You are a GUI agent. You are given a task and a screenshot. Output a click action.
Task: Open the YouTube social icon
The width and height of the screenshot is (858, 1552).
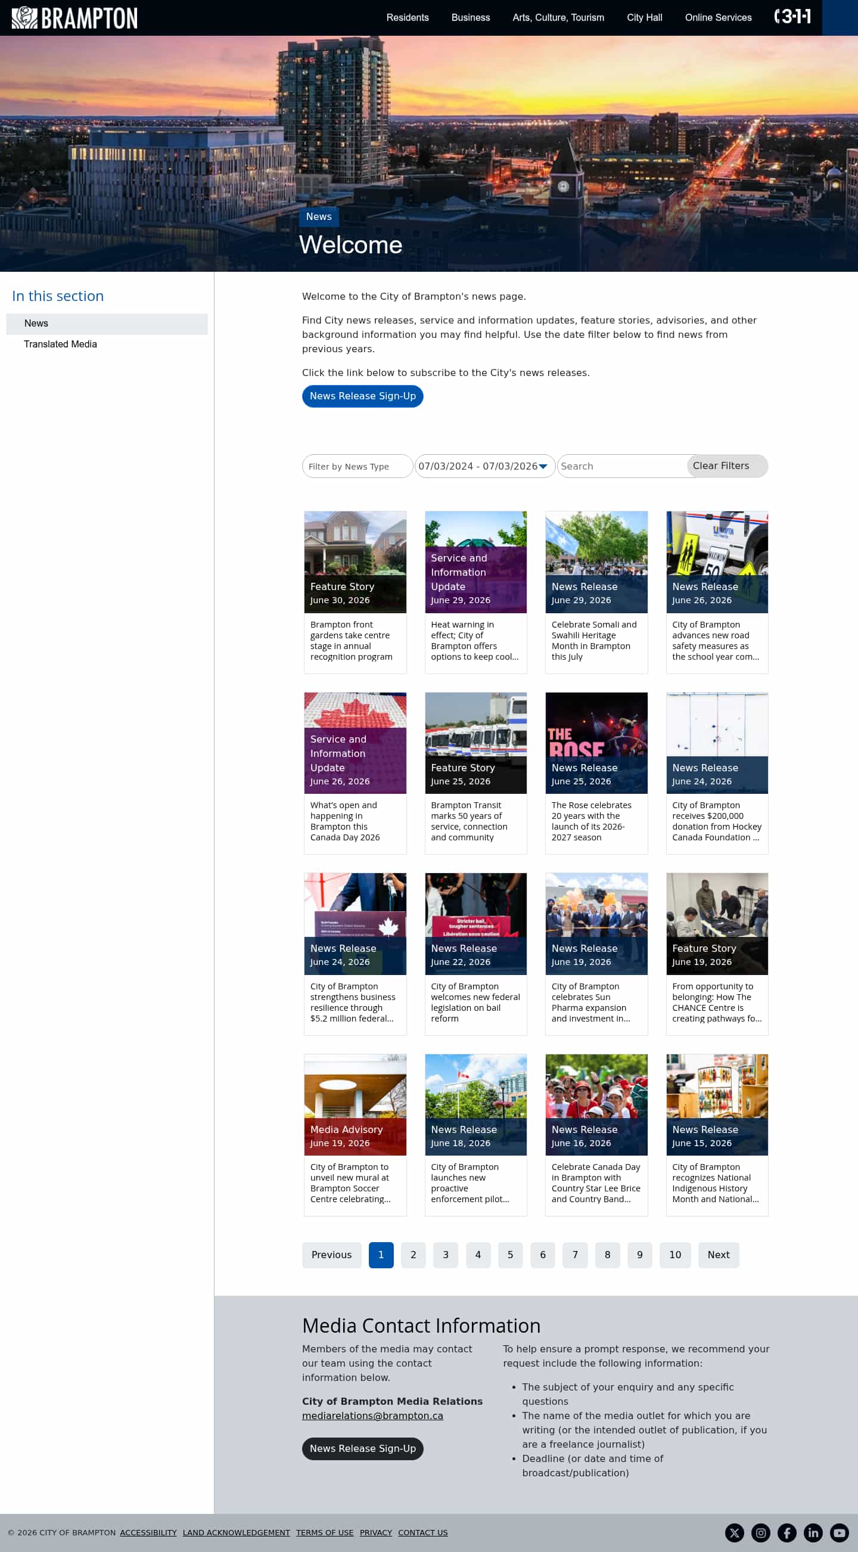pyautogui.click(x=840, y=1532)
